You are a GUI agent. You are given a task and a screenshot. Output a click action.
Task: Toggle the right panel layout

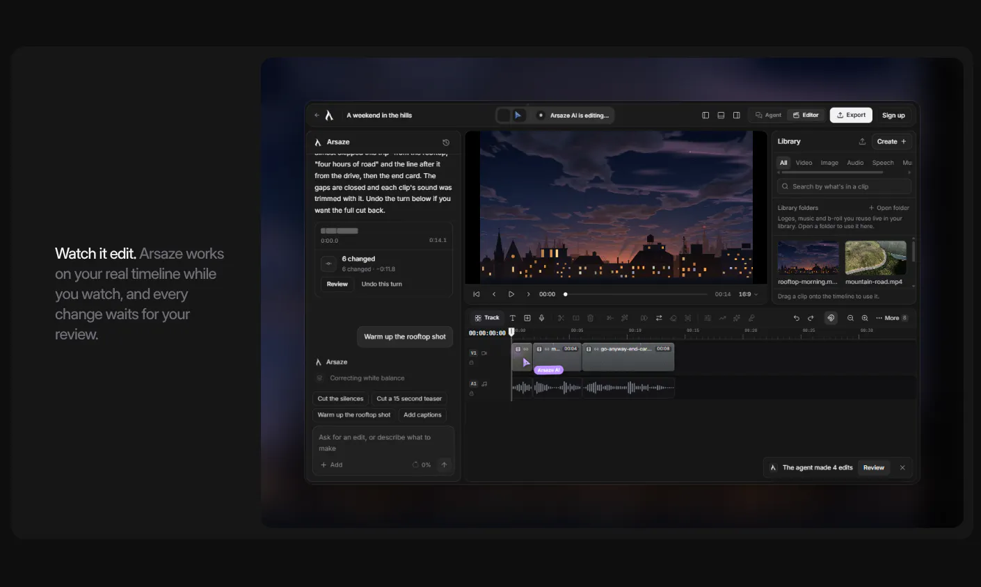coord(736,115)
